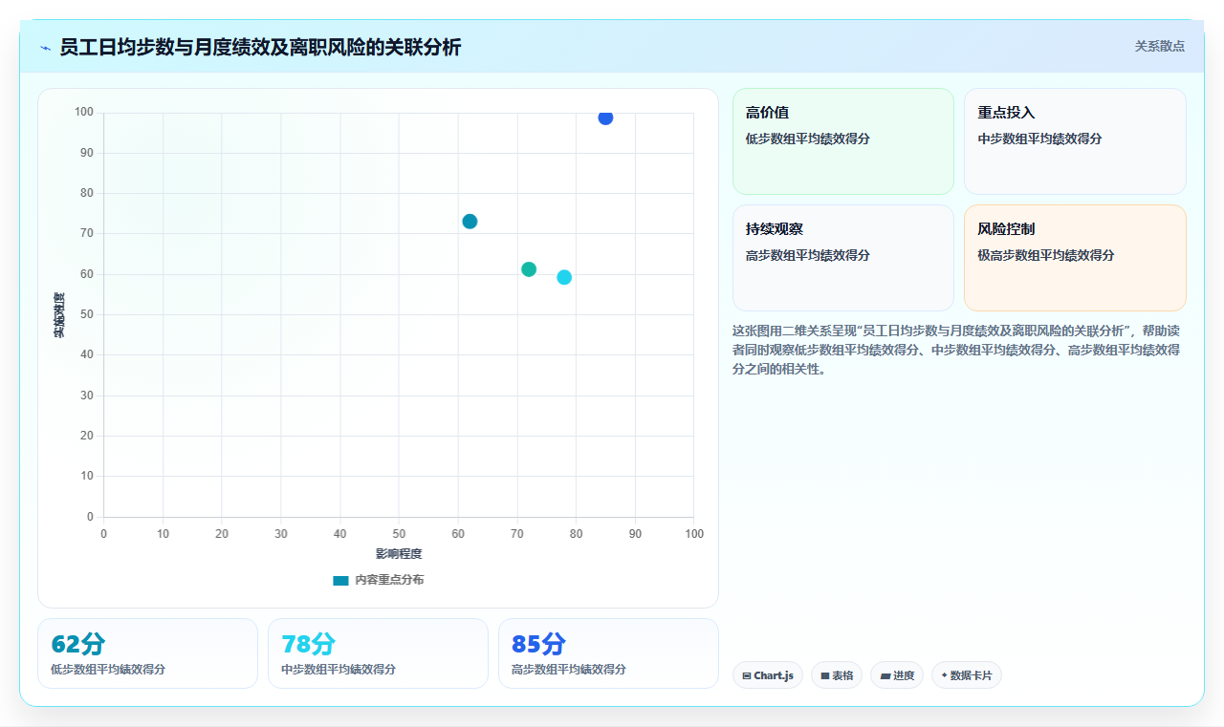Viewport: 1224px width, 727px height.
Task: Click the 85分 stat card
Action: tap(608, 653)
